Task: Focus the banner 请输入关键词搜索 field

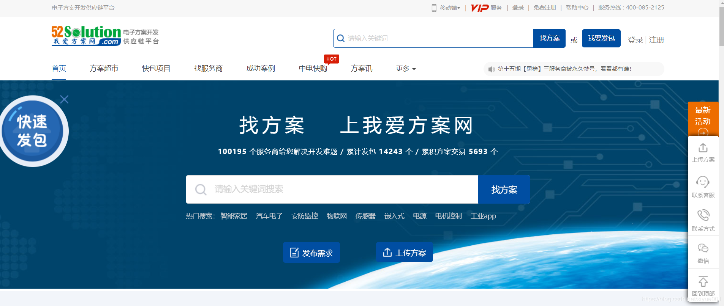Action: pyautogui.click(x=342, y=189)
